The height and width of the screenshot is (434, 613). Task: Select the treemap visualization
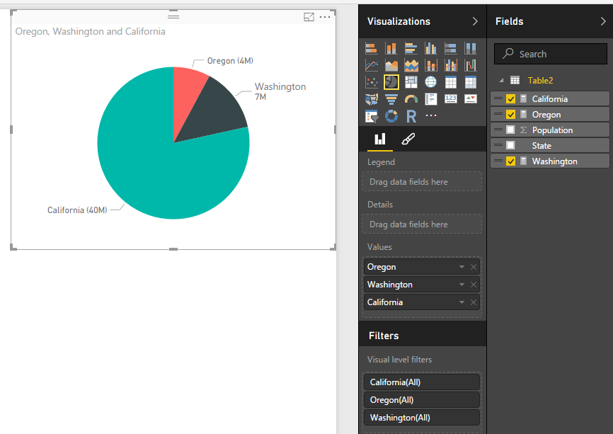[411, 82]
